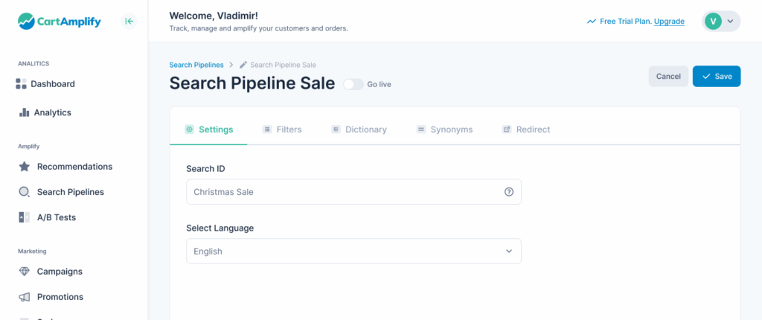The height and width of the screenshot is (320, 762).
Task: Collapse the sidebar with arrow icon
Action: click(x=129, y=22)
